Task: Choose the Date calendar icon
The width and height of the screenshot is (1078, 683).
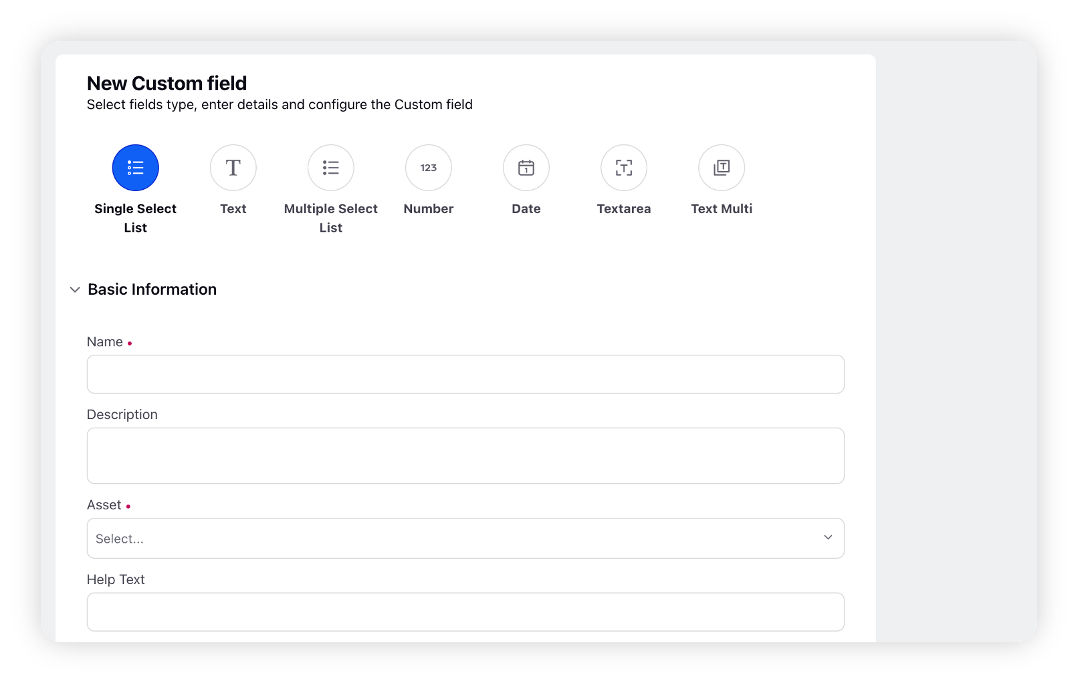Action: [x=526, y=168]
